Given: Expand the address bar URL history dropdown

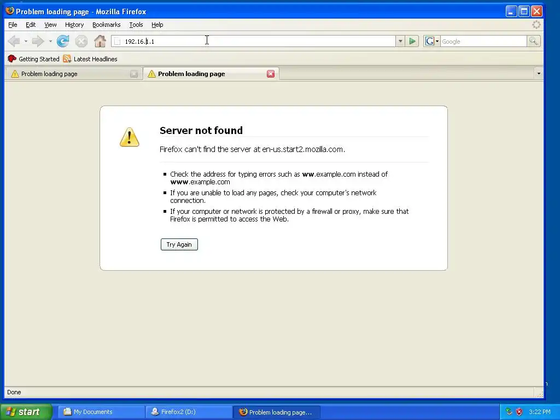Looking at the screenshot, I should (400, 42).
